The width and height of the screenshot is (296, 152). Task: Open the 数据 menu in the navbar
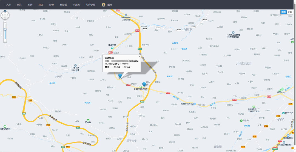[x=30, y=5]
